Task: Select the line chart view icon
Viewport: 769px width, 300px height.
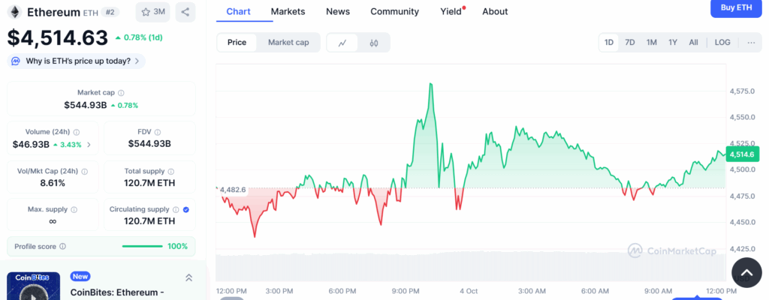Action: (x=342, y=43)
